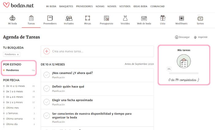Image resolution: width=215 pixels, height=130 pixels.
Task: Open task 'Elegir una fecha aproximada'
Action: tap(72, 100)
